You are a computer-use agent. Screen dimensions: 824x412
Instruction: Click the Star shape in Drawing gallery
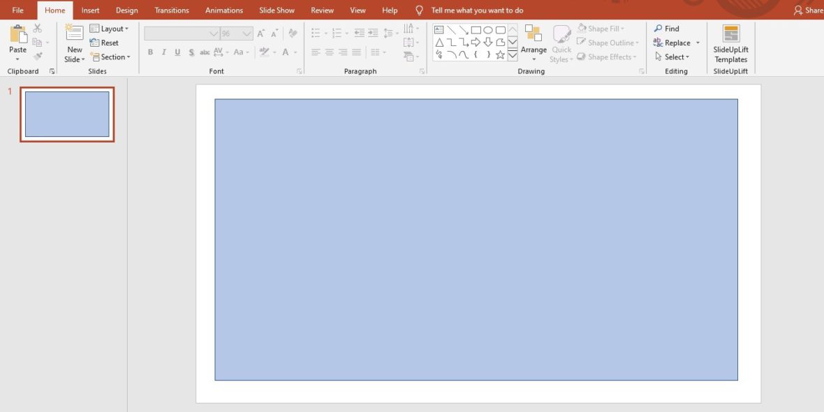click(x=500, y=54)
